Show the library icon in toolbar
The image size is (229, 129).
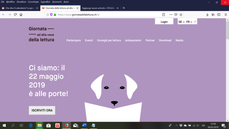pos(213,15)
